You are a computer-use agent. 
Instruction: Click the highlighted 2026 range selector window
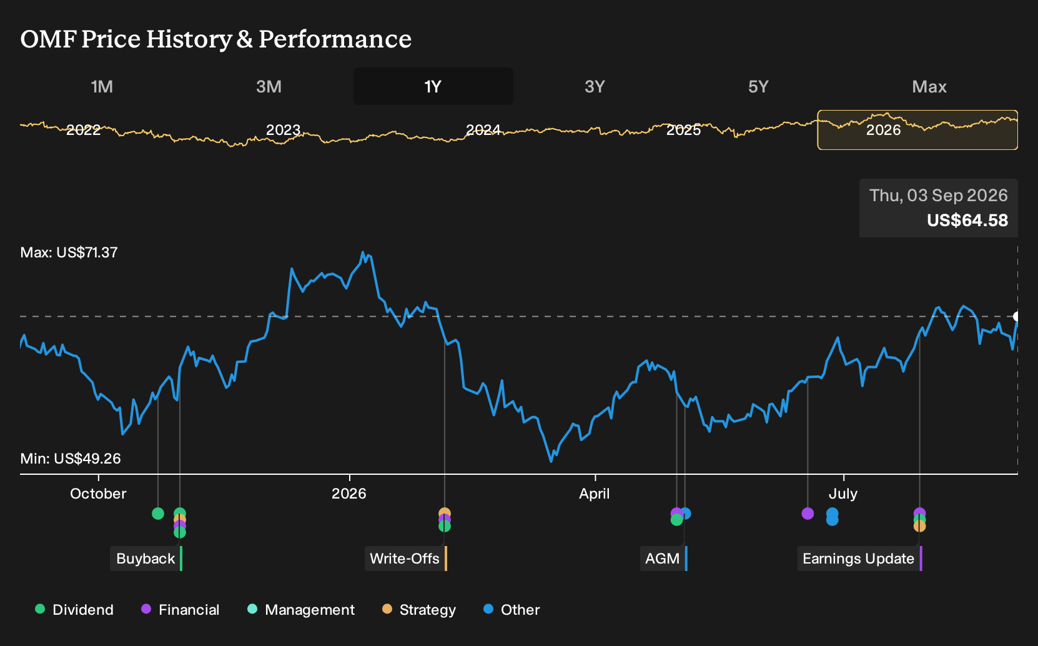[917, 130]
